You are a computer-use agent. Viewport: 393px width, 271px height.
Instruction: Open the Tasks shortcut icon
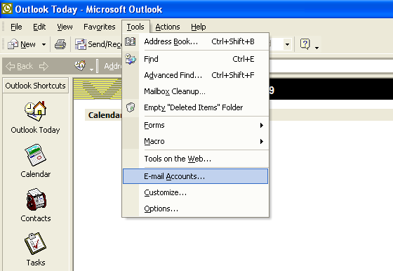coord(35,244)
